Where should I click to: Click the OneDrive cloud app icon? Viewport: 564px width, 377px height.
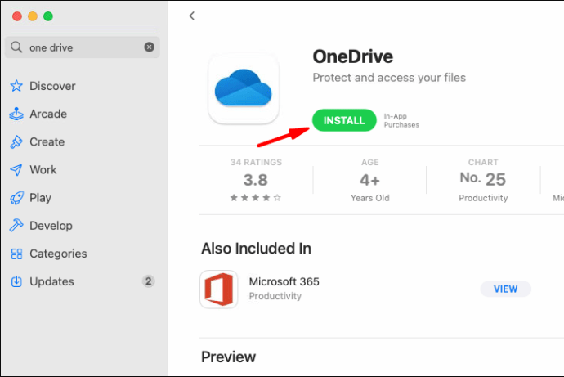(x=244, y=88)
